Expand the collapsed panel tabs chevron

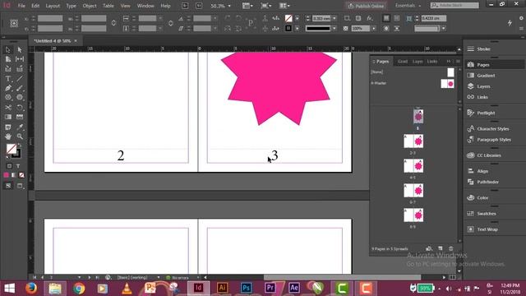449,61
